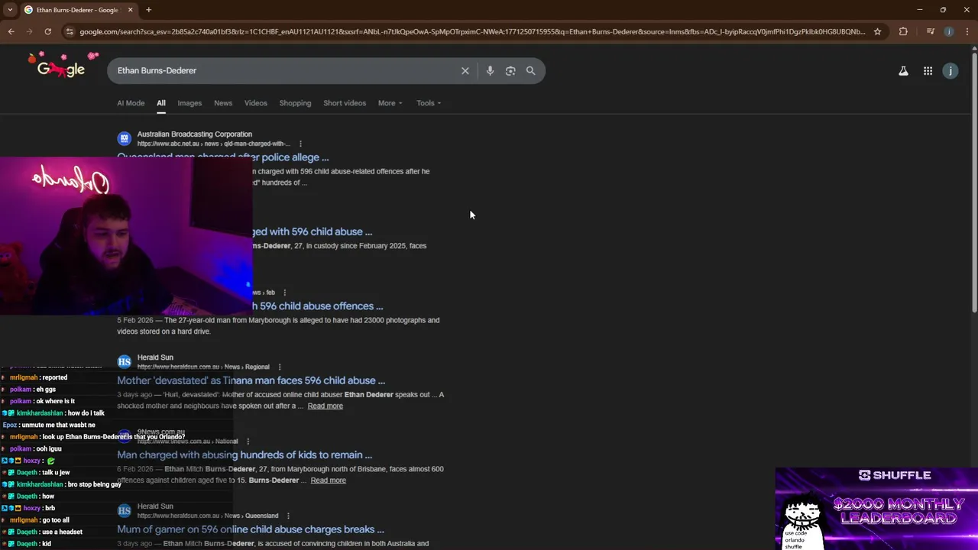Bookmark this page with the star icon
Screen dimensions: 978x550
[x=877, y=31]
